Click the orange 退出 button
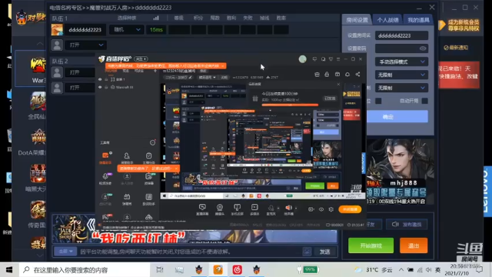This screenshot has width=492, height=277. coord(414,245)
